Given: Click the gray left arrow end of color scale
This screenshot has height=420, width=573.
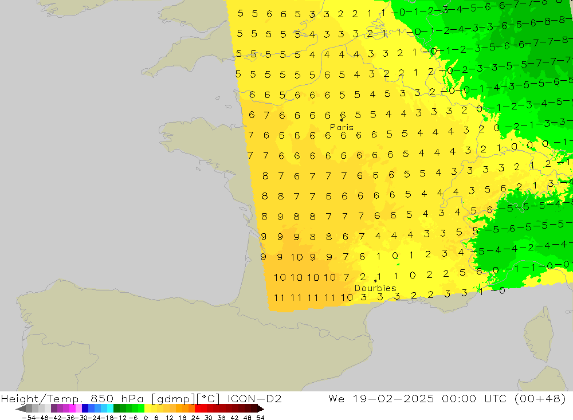Looking at the screenshot, I should pyautogui.click(x=21, y=409).
